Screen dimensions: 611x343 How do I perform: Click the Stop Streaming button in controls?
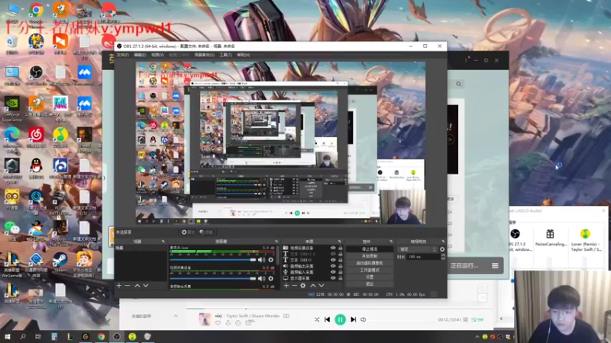pyautogui.click(x=370, y=249)
